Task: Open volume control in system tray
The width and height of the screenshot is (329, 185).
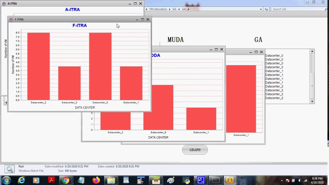Action: tap(299, 181)
